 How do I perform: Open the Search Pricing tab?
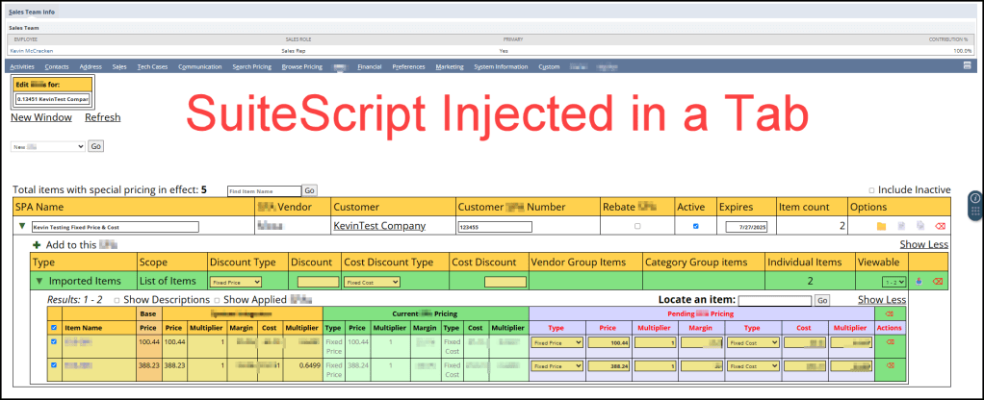tap(252, 66)
